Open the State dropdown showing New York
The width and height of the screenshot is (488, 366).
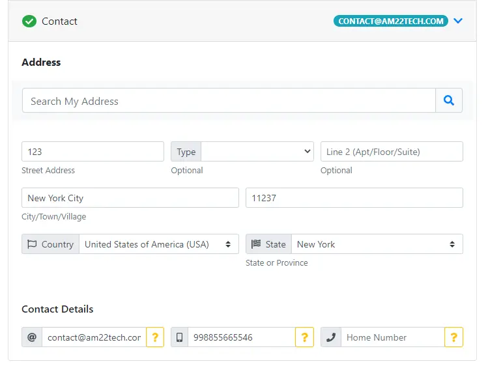(377, 244)
